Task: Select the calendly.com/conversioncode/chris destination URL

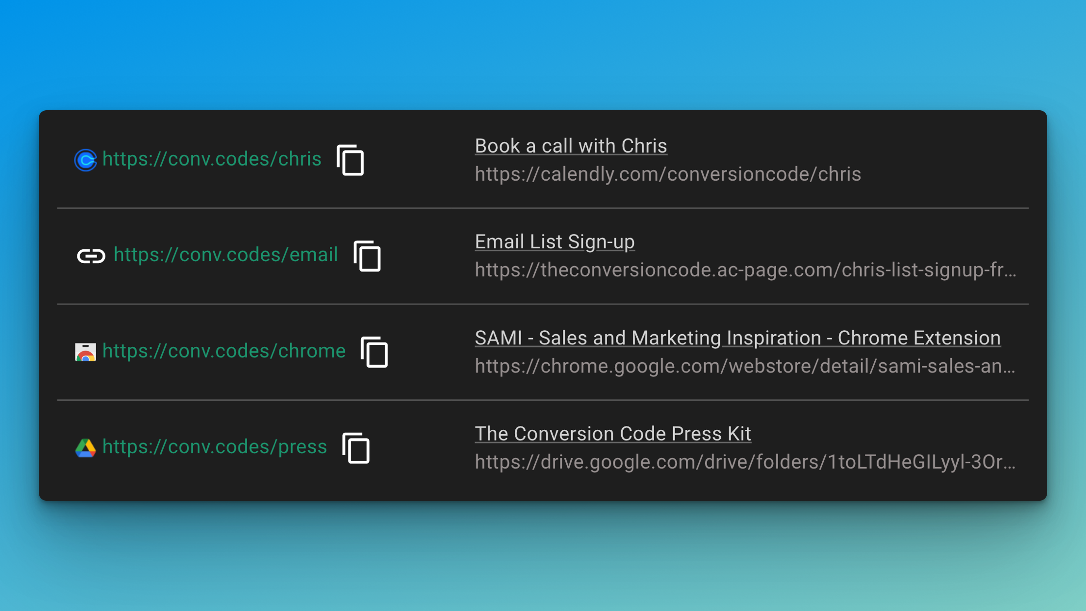Action: coord(668,174)
